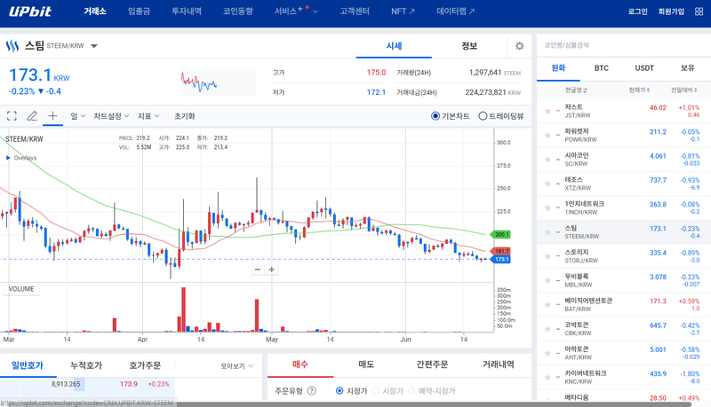Screen dimensions: 711x407
Task: Sort list by 전일대비 column
Action: point(684,90)
